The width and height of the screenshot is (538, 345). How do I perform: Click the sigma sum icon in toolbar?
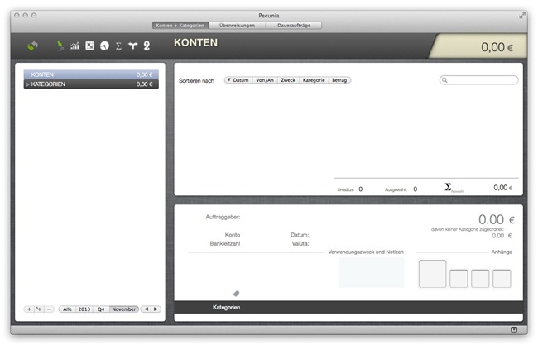tap(118, 46)
